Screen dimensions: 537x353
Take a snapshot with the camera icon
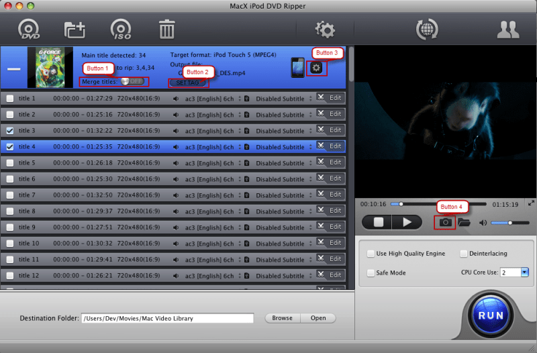pos(445,223)
